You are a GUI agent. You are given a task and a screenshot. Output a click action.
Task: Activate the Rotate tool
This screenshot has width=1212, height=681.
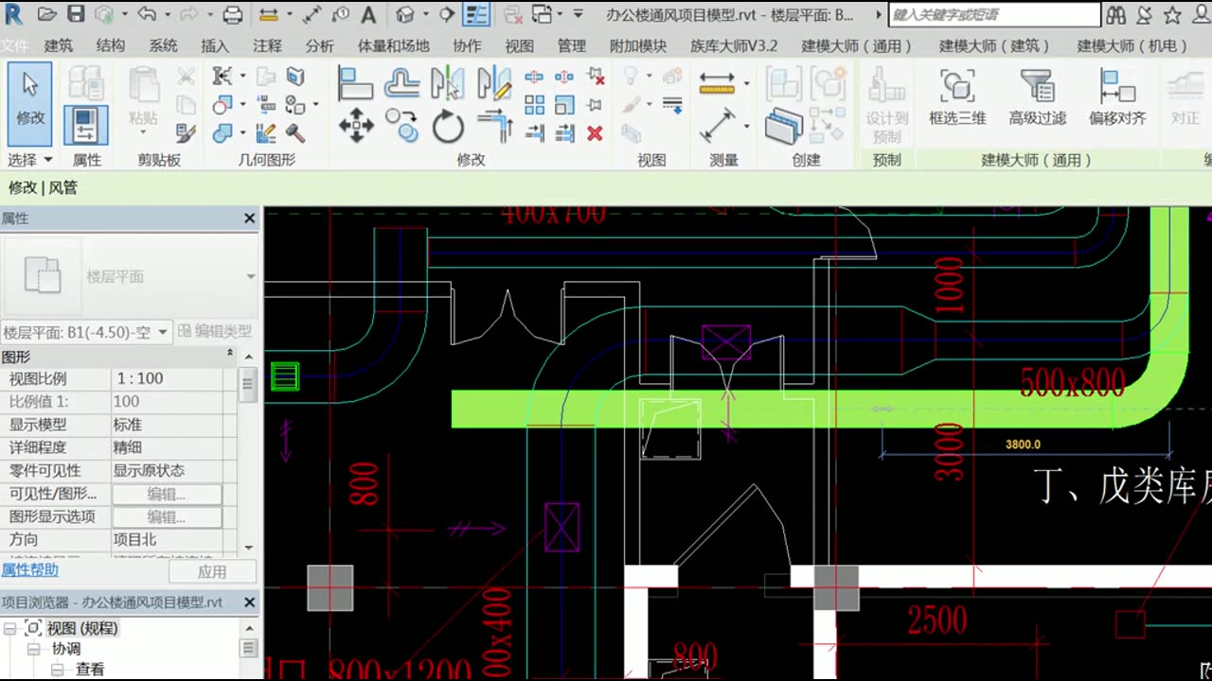pos(448,126)
